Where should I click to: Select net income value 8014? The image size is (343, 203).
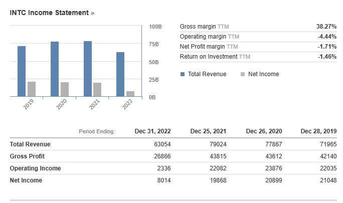tap(164, 180)
